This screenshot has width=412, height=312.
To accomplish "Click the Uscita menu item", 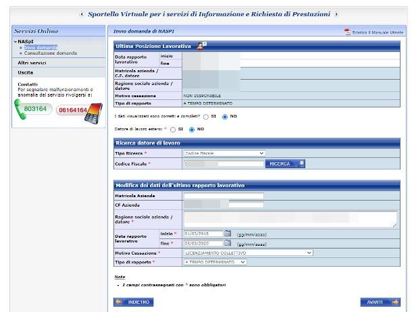I will (x=25, y=72).
